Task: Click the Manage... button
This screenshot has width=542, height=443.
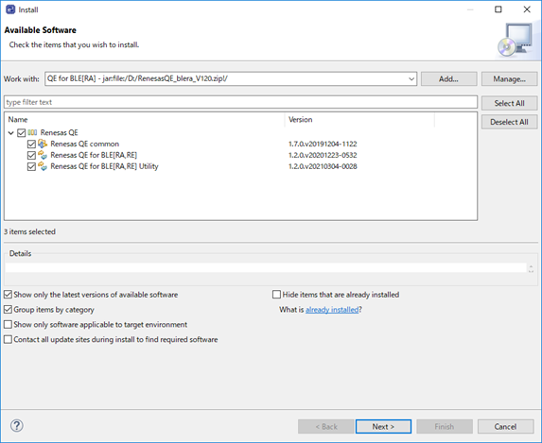Action: [509, 79]
